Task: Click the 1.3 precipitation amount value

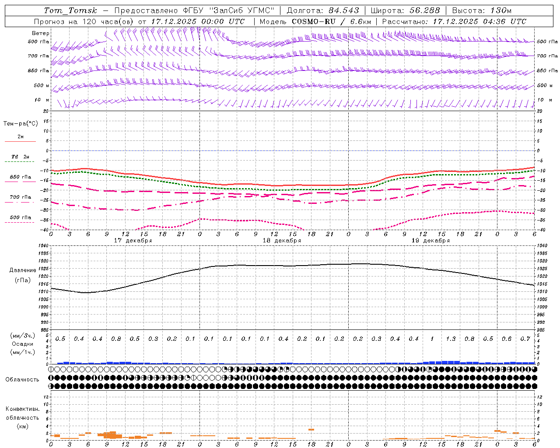Action: (x=451, y=339)
